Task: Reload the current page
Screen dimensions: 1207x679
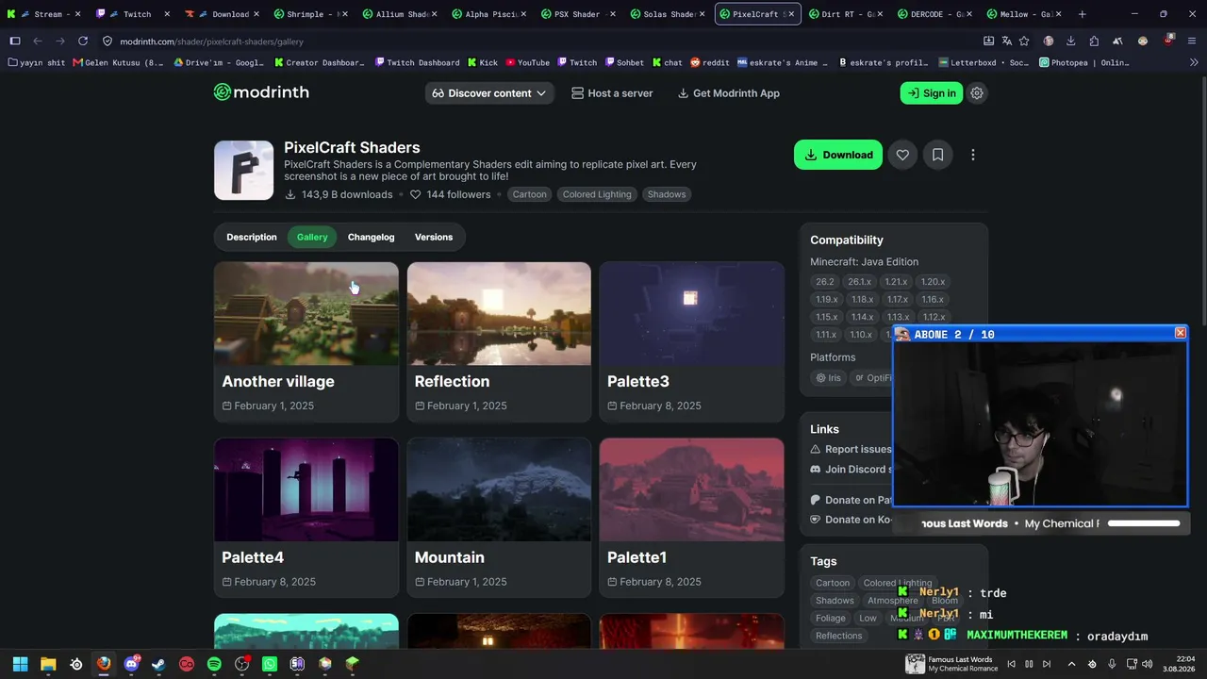Action: (83, 41)
